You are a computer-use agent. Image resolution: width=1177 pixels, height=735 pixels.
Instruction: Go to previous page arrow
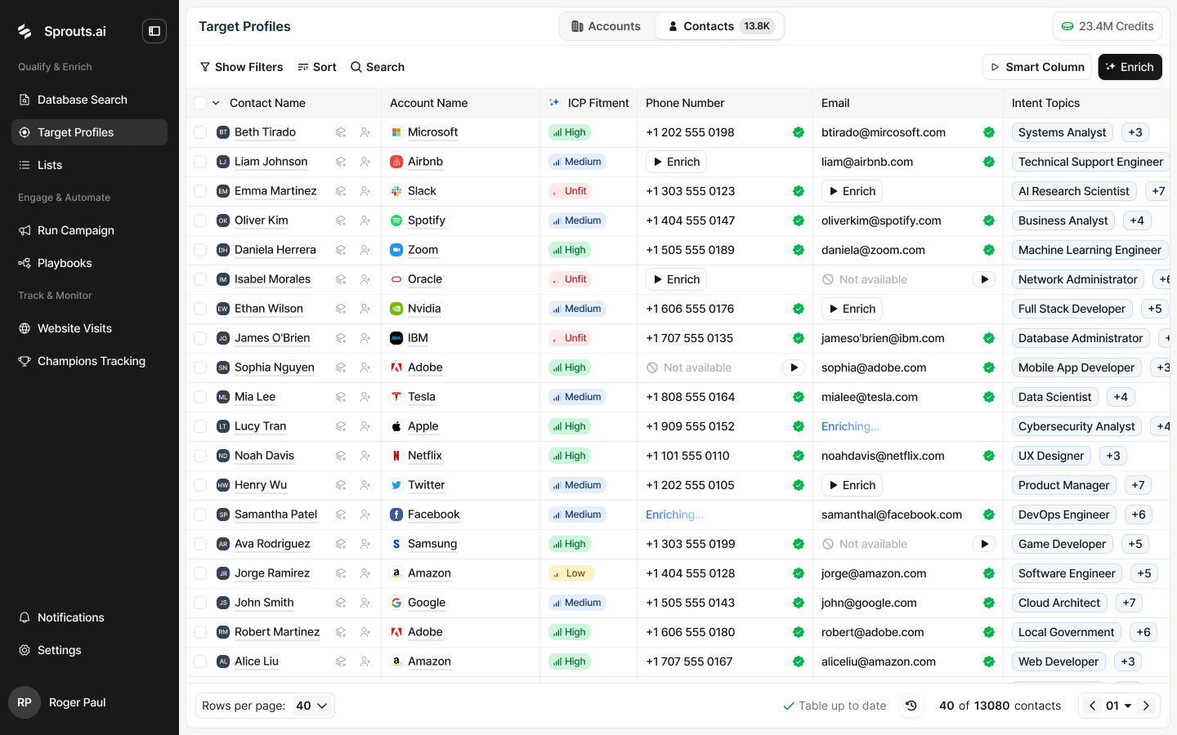point(1092,706)
